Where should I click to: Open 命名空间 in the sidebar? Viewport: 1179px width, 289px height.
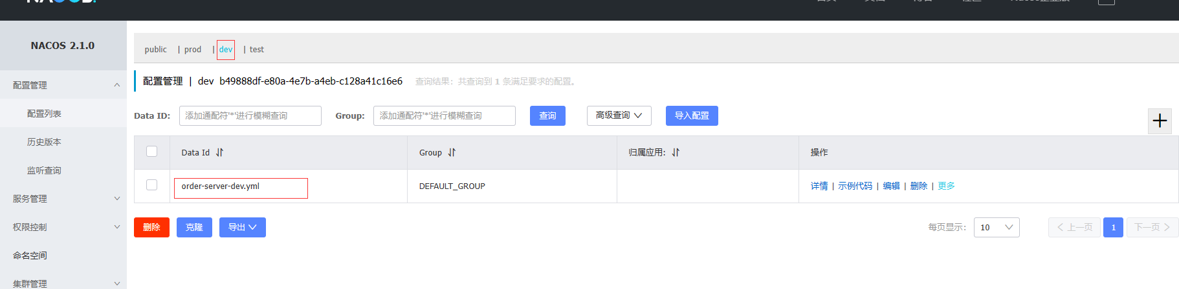pyautogui.click(x=30, y=255)
